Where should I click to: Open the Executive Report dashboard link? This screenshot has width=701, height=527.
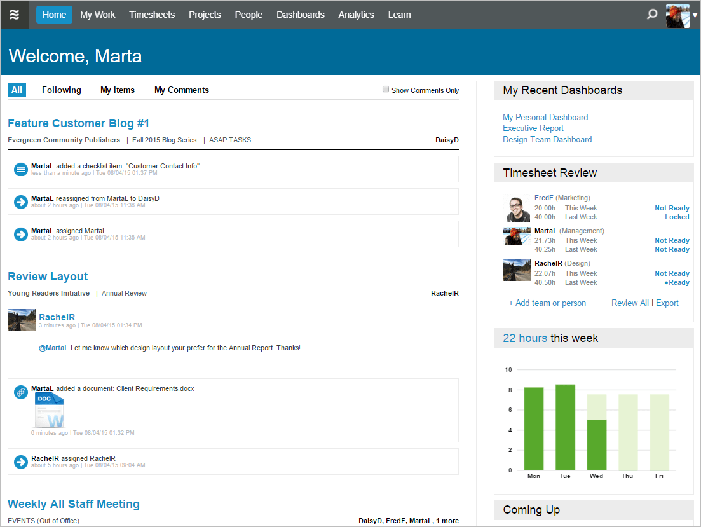coord(533,128)
